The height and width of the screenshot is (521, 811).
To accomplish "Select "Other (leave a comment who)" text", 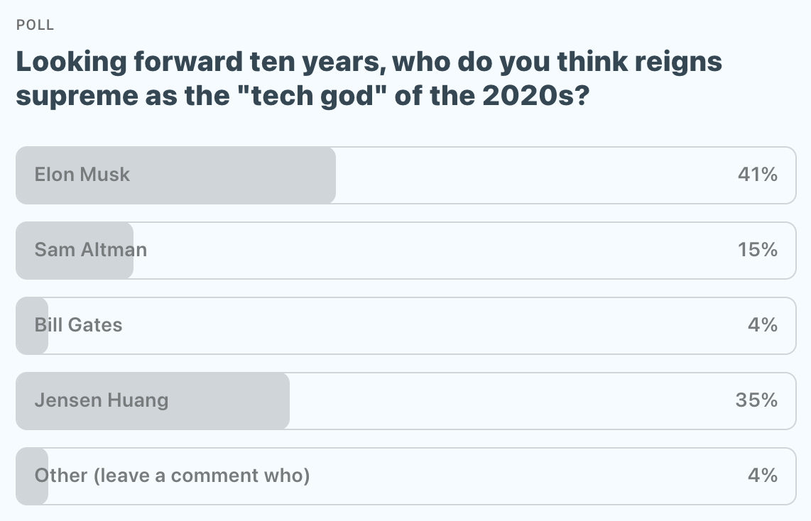I will pyautogui.click(x=173, y=476).
